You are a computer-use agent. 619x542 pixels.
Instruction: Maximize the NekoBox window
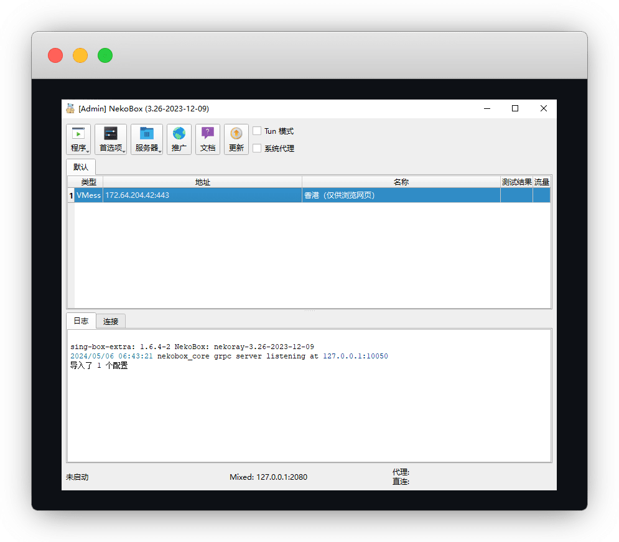pos(515,108)
